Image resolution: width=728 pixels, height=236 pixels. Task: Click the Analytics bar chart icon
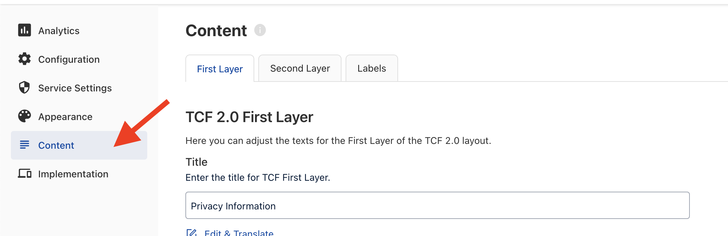(25, 30)
